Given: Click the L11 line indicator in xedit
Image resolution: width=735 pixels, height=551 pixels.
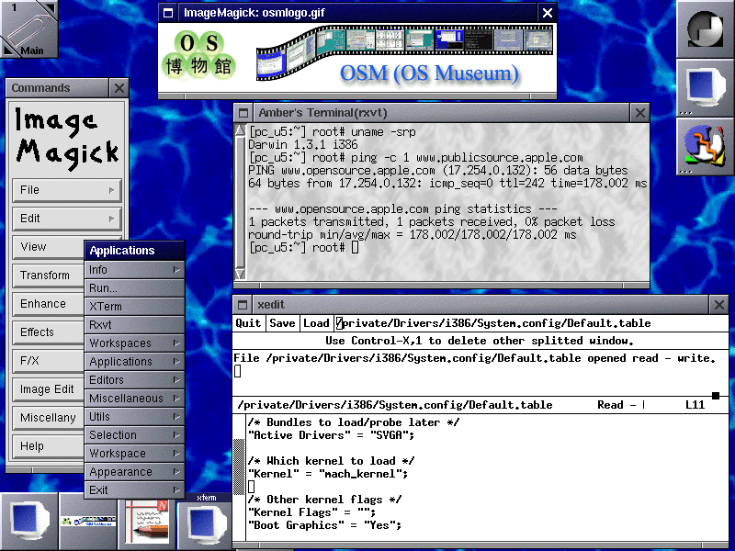Looking at the screenshot, I should (x=695, y=405).
